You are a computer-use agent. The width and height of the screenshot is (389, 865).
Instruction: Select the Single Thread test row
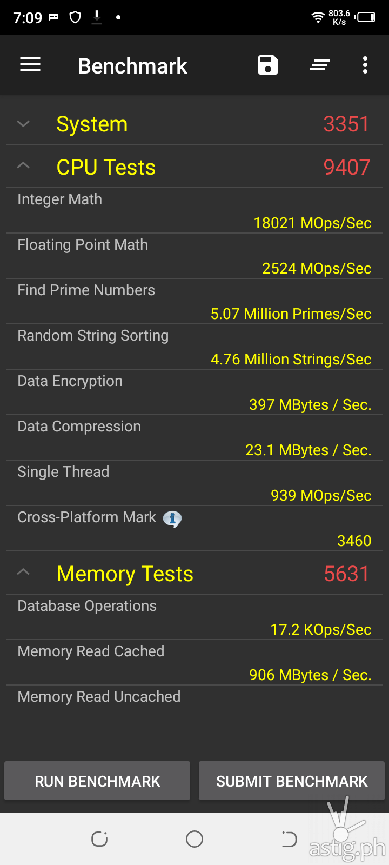pyautogui.click(x=194, y=483)
